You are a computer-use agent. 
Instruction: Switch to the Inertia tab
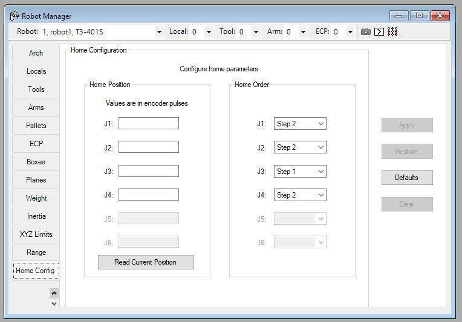click(36, 216)
